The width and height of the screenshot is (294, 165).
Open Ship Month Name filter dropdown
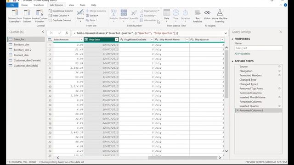pos(187,39)
